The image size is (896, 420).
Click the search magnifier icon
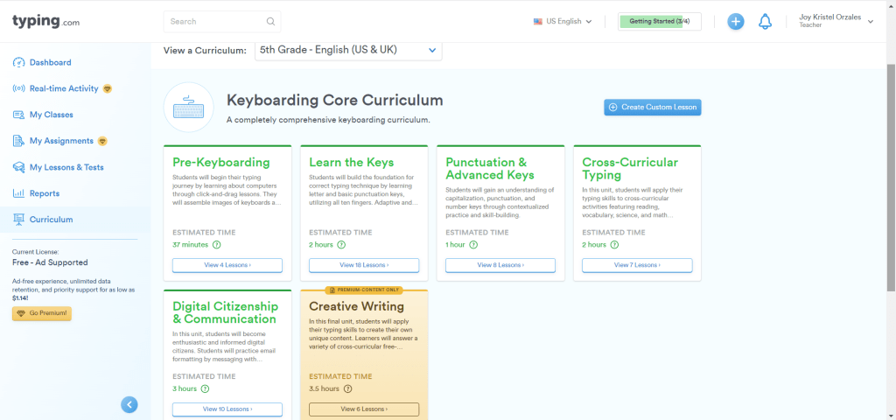click(271, 22)
